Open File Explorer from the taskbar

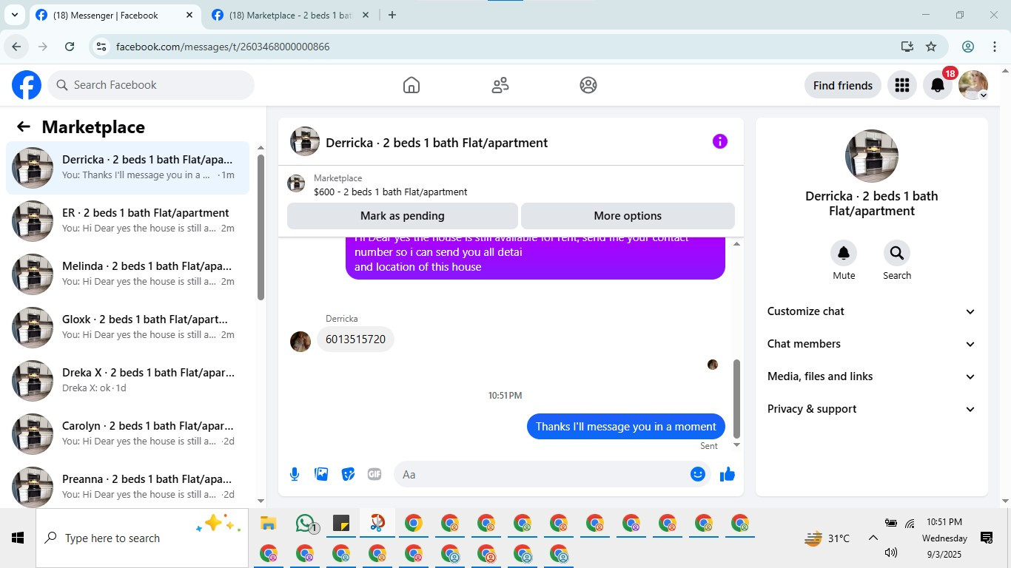click(x=268, y=524)
